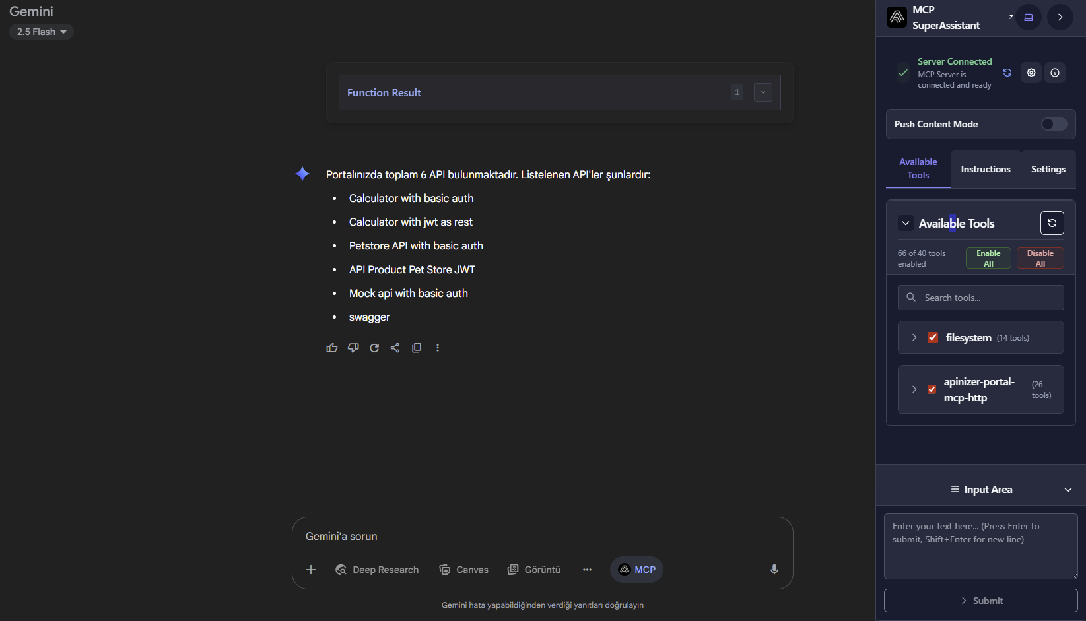Uncheck the filesystem tools checkbox
The image size is (1086, 621).
(933, 337)
